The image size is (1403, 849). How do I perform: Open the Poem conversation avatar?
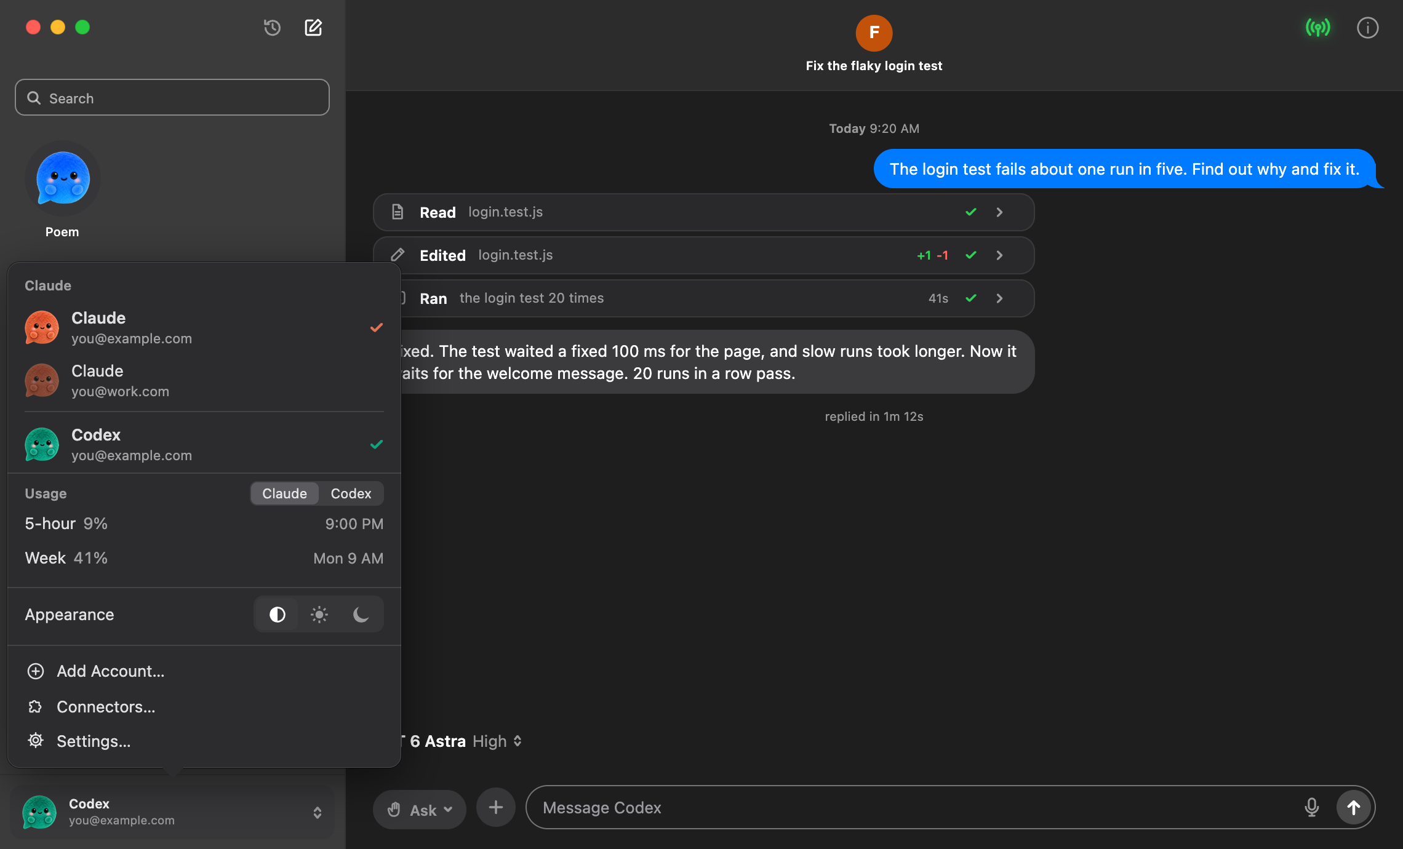point(63,178)
